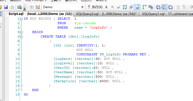
Task: Open the Query Options icon
Action: [131, 7]
